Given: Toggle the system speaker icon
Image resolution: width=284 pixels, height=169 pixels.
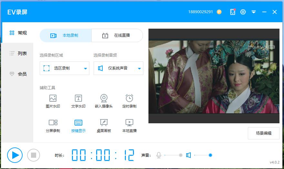Looking at the screenshot, I should [x=188, y=155].
